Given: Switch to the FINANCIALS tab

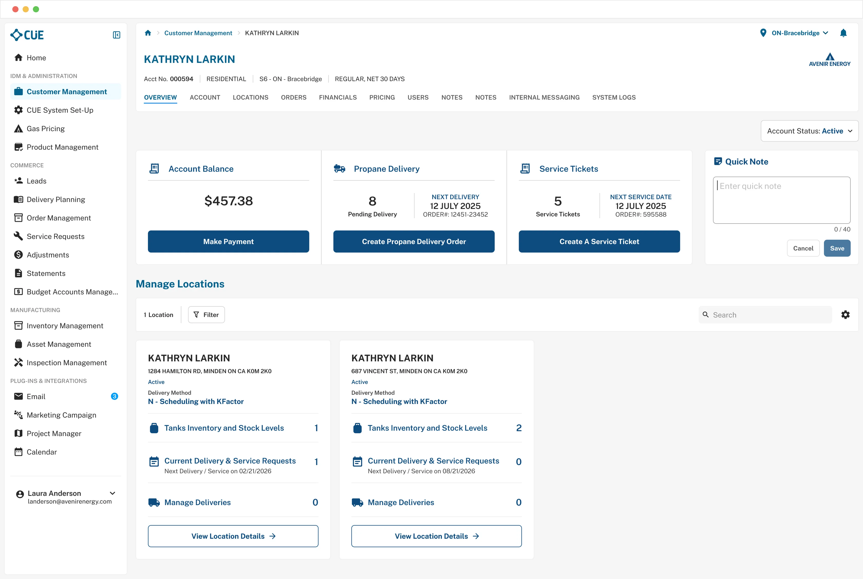Looking at the screenshot, I should 338,98.
